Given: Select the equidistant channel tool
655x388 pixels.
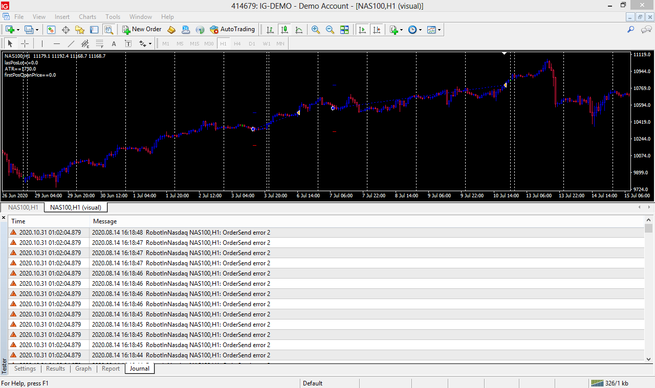Looking at the screenshot, I should click(x=85, y=43).
